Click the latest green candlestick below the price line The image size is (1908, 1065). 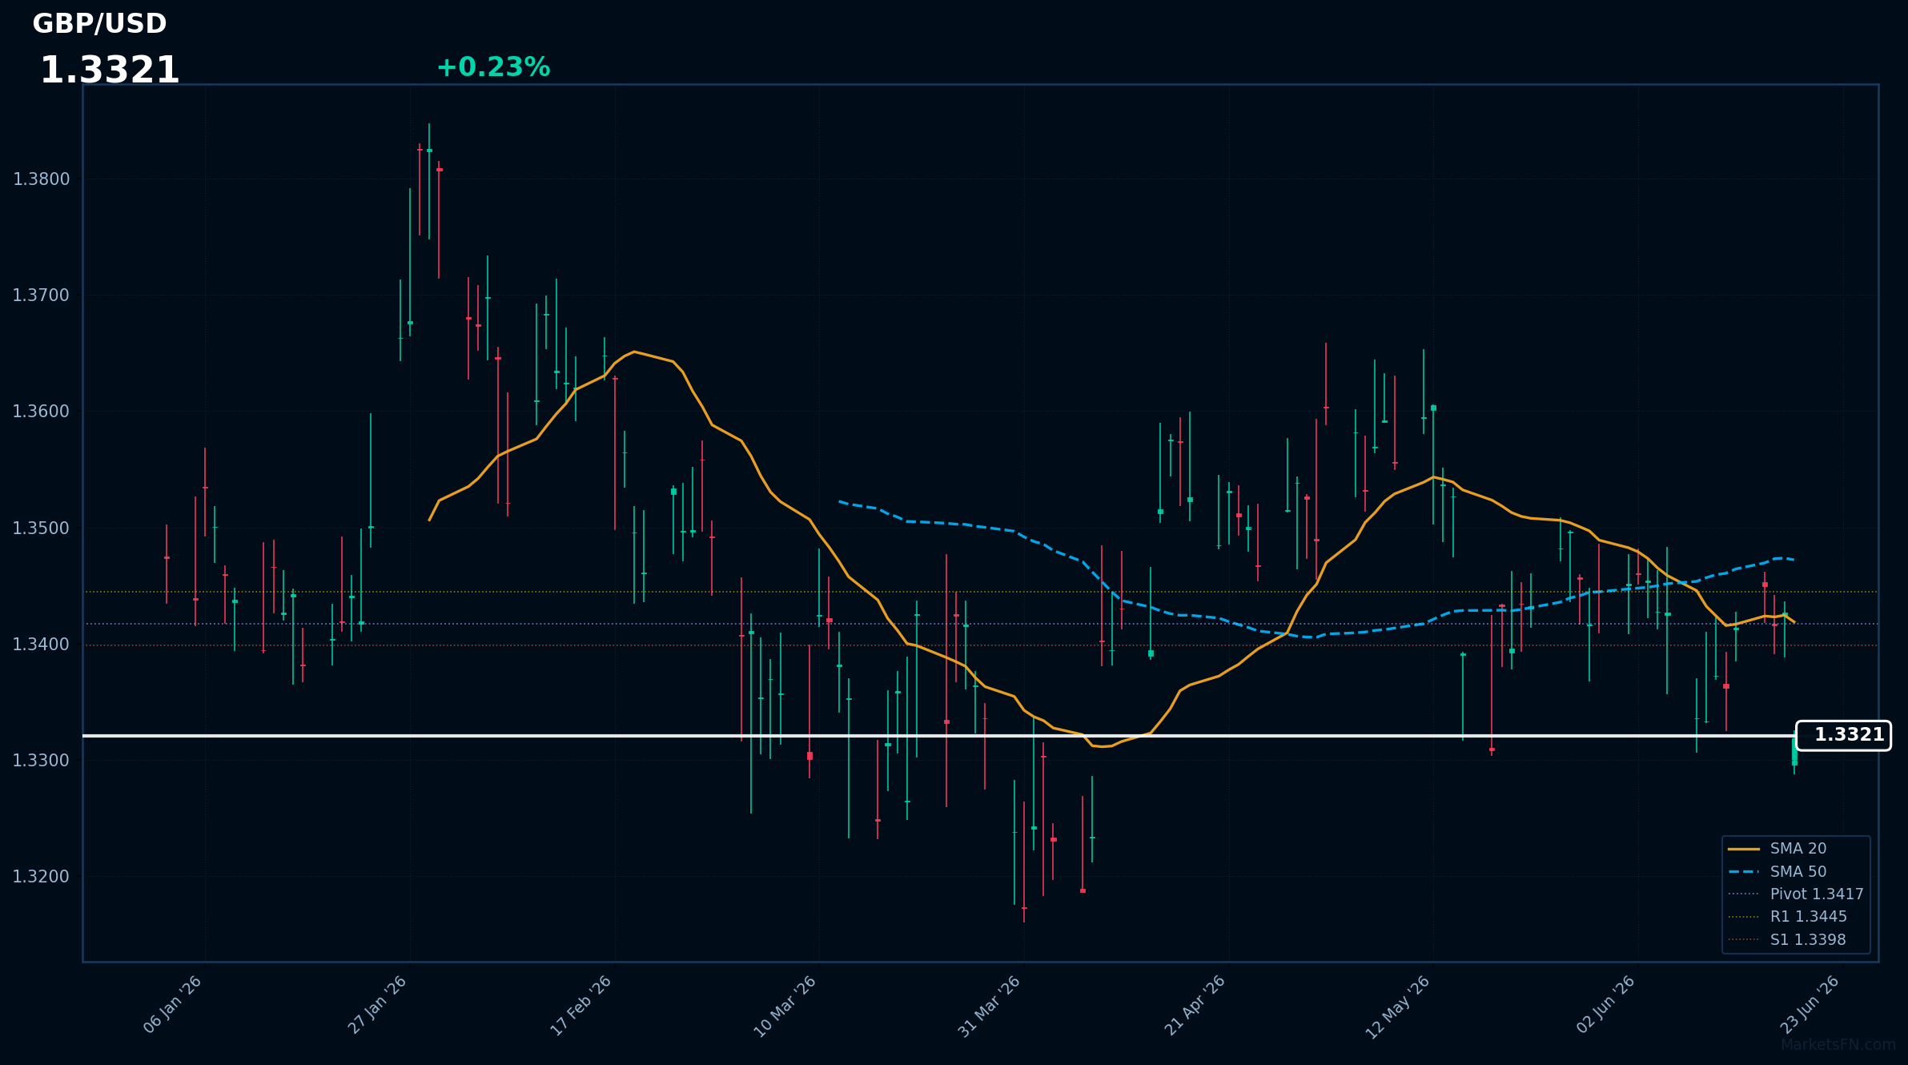click(1794, 753)
